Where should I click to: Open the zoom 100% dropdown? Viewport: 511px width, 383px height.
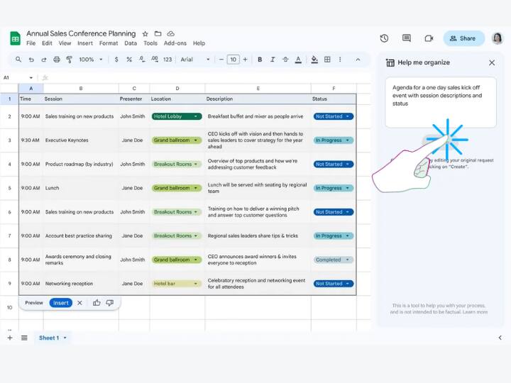click(91, 60)
